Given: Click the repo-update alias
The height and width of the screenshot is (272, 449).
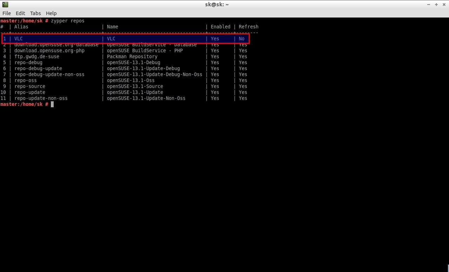Looking at the screenshot, I should (30, 92).
